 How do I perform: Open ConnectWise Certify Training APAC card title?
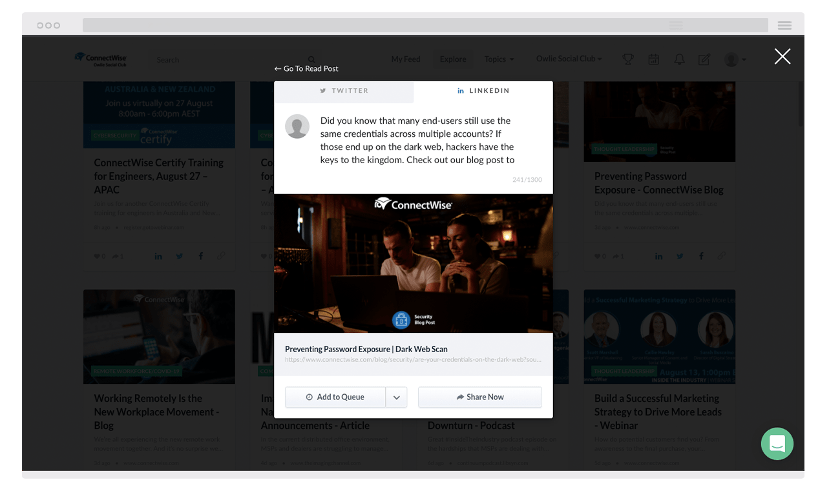(x=159, y=176)
